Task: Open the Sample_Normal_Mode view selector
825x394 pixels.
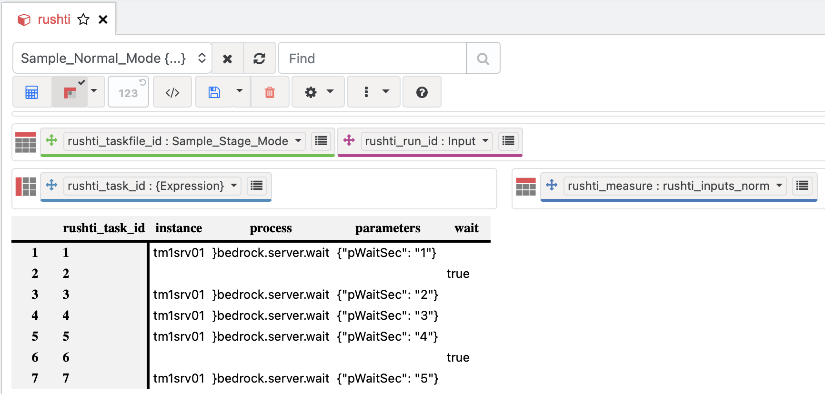Action: 112,59
